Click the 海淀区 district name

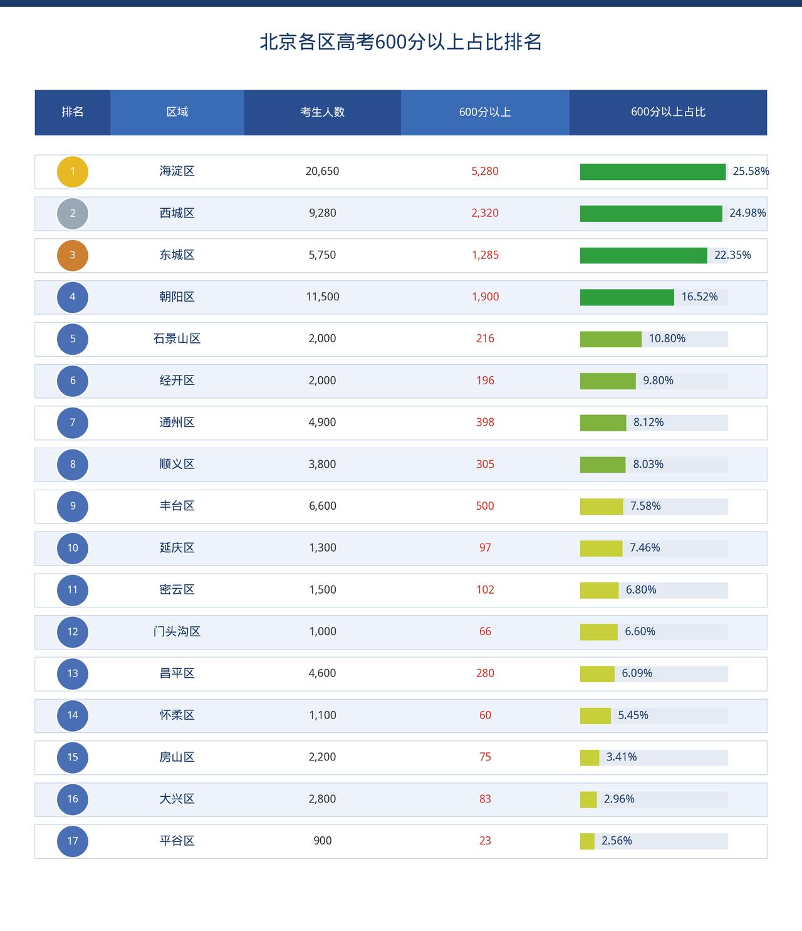tap(177, 171)
